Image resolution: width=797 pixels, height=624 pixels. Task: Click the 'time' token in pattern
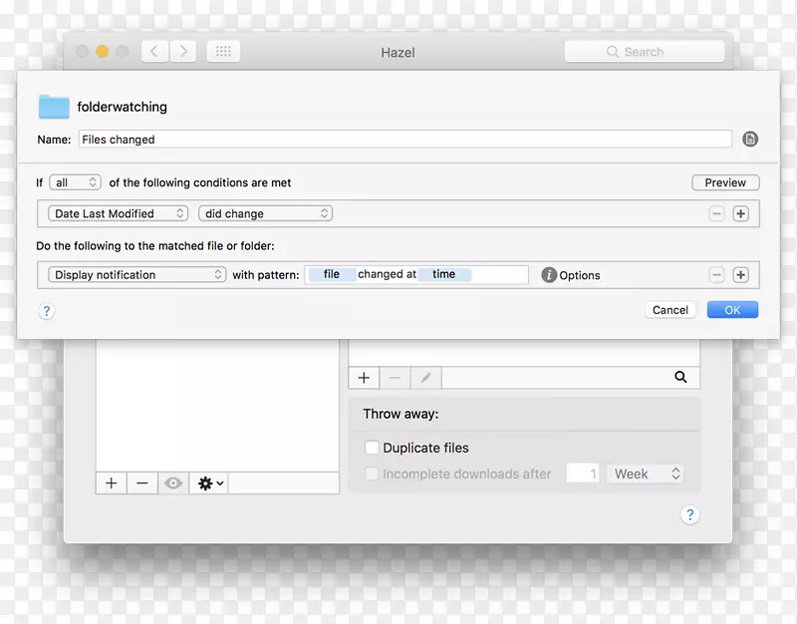444,274
